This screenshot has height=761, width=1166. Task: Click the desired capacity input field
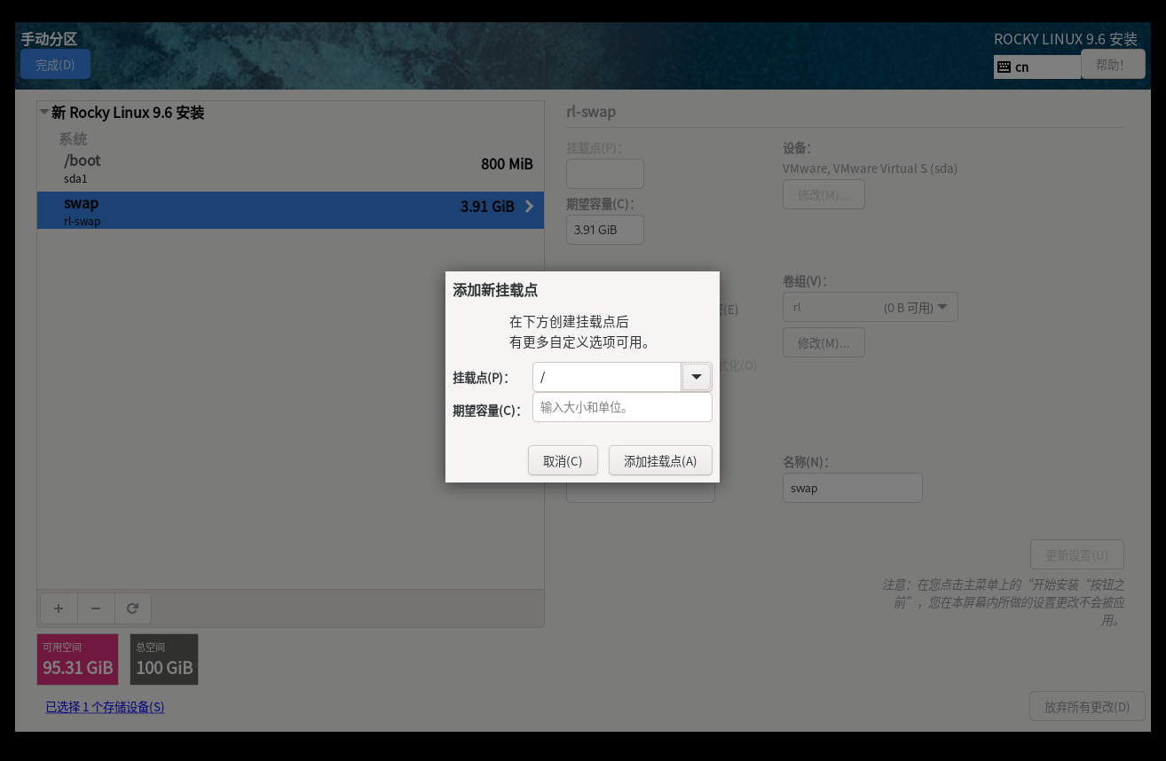pyautogui.click(x=622, y=407)
